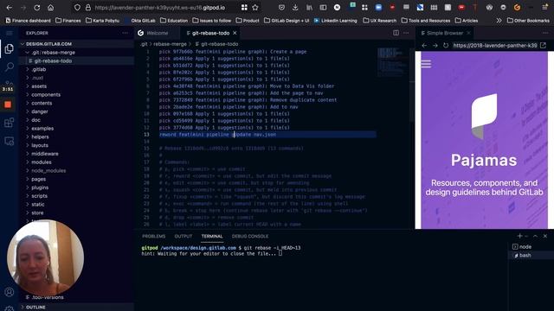Open the Explorer view in activity bar
The width and height of the screenshot is (554, 311).
(10, 48)
